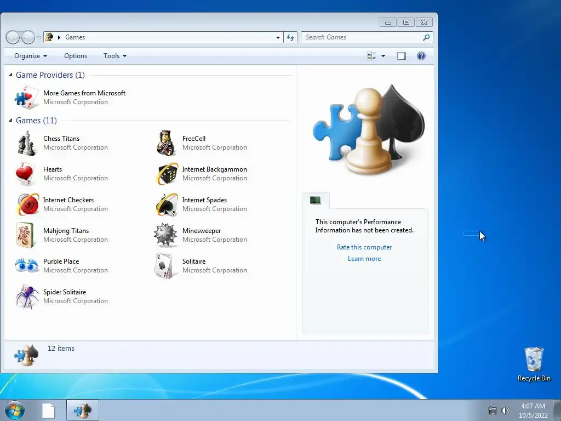Click the performance information tab icon
This screenshot has width=561, height=421.
[315, 201]
